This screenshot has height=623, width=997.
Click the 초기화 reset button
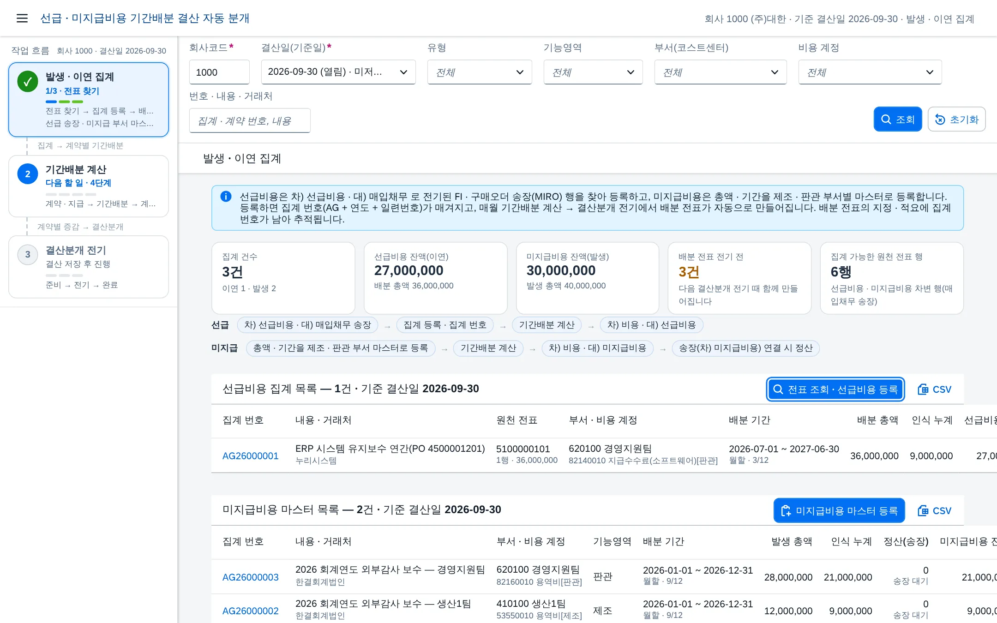[957, 119]
